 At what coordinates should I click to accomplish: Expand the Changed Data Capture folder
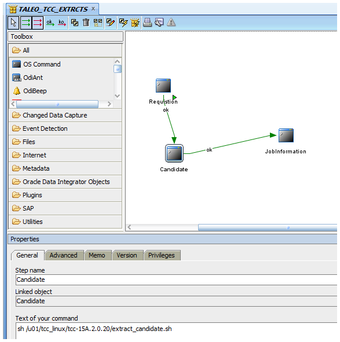tap(65, 115)
